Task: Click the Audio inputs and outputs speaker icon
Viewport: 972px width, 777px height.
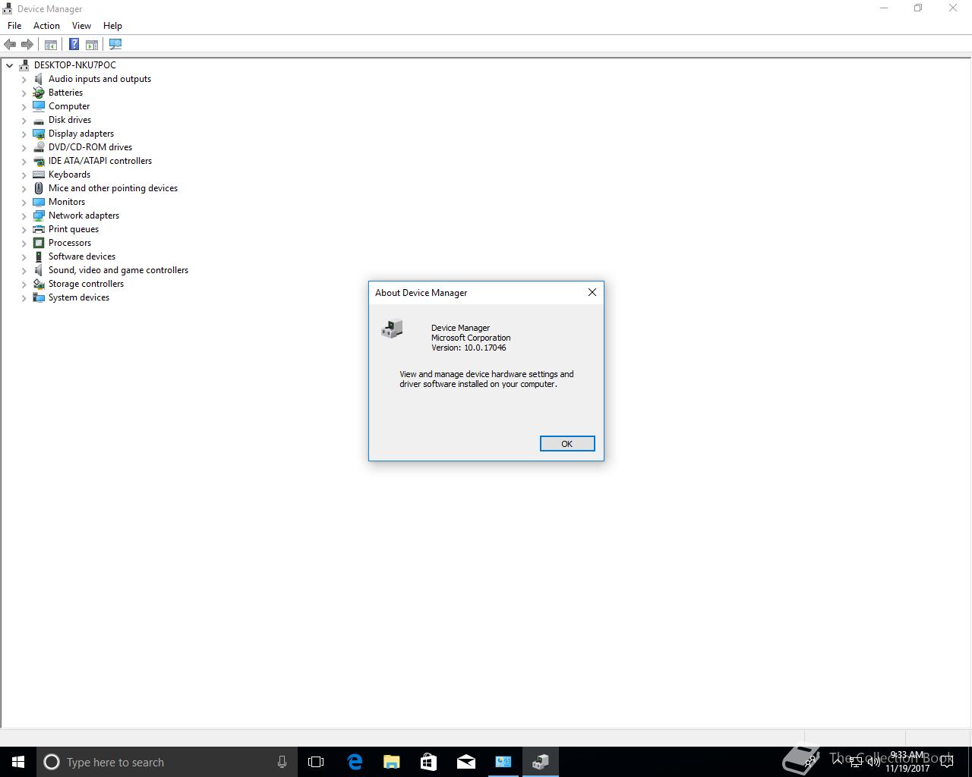Action: point(39,79)
